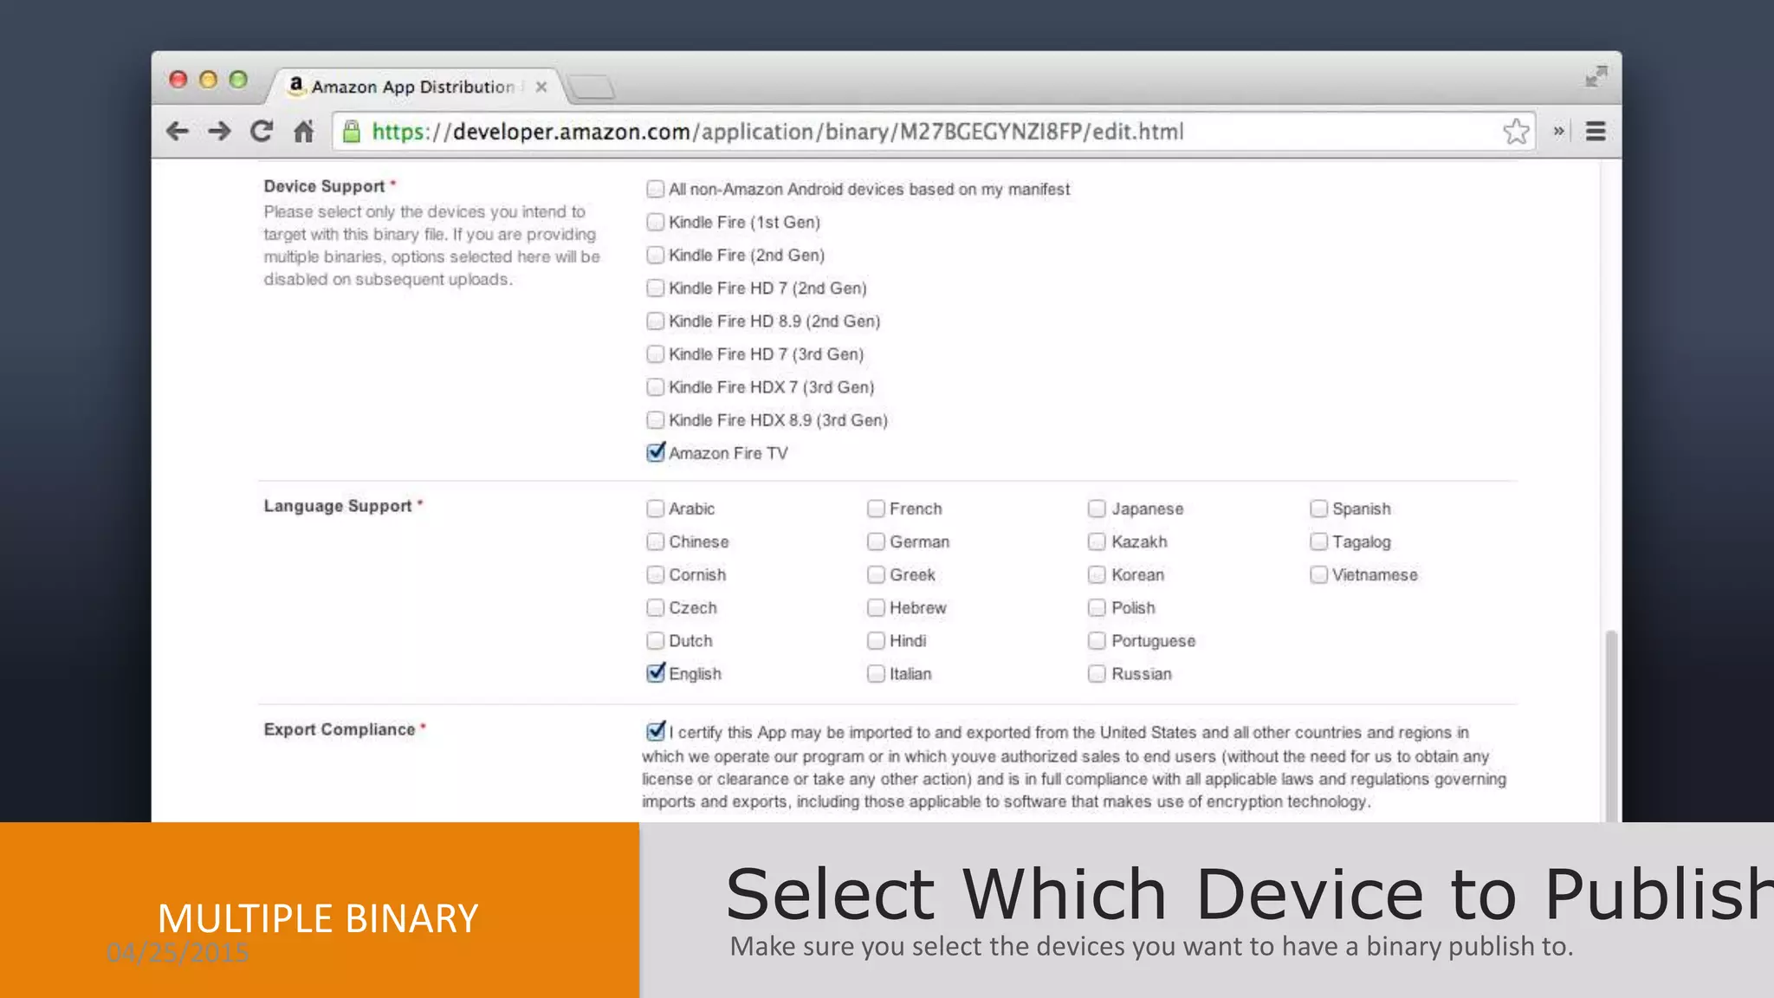Enable Portuguese language support
Image resolution: width=1774 pixels, height=998 pixels.
click(1097, 640)
